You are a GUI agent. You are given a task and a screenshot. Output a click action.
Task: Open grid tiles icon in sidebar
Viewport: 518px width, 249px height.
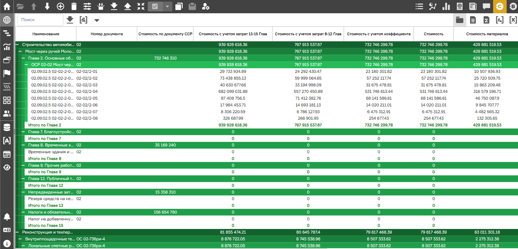coord(7,100)
